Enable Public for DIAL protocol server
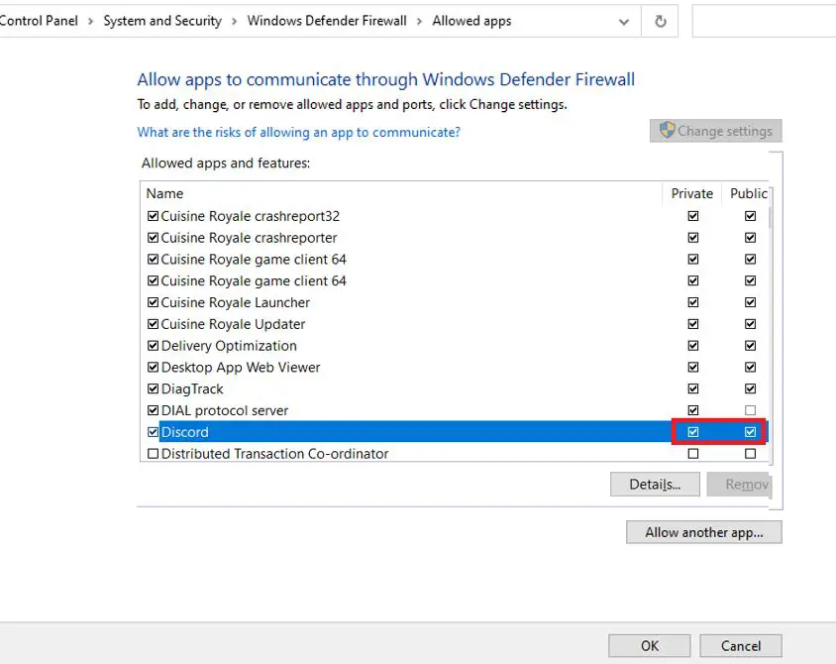 click(750, 410)
